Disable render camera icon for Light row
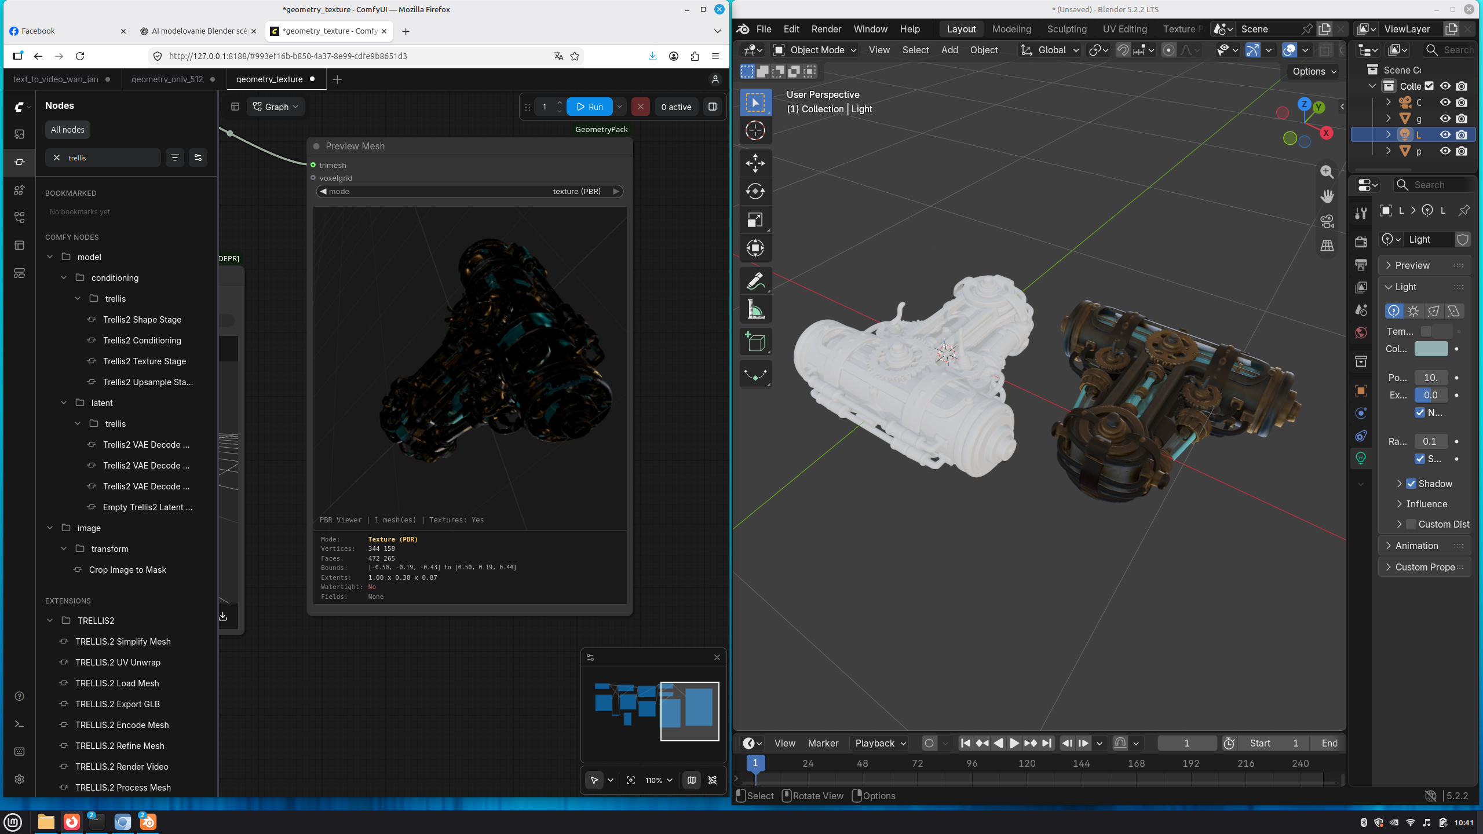 point(1462,135)
